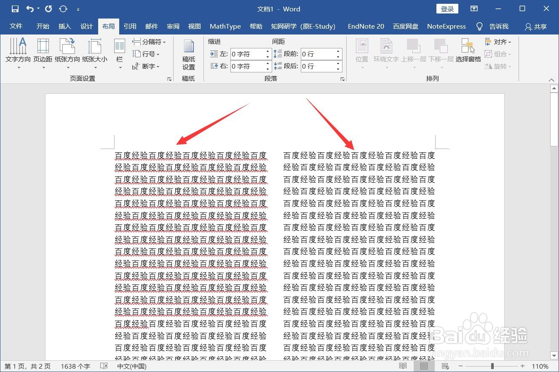Open the Selection Pane (选择窗格)
This screenshot has height=372, width=559.
click(x=468, y=50)
